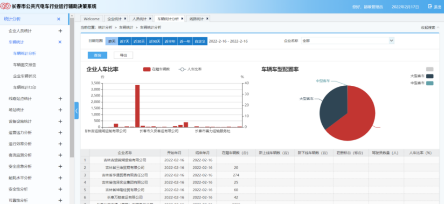Toggle the 在籍车辆数 red legend swatch
Screen dimensions: 444x204
(147, 69)
